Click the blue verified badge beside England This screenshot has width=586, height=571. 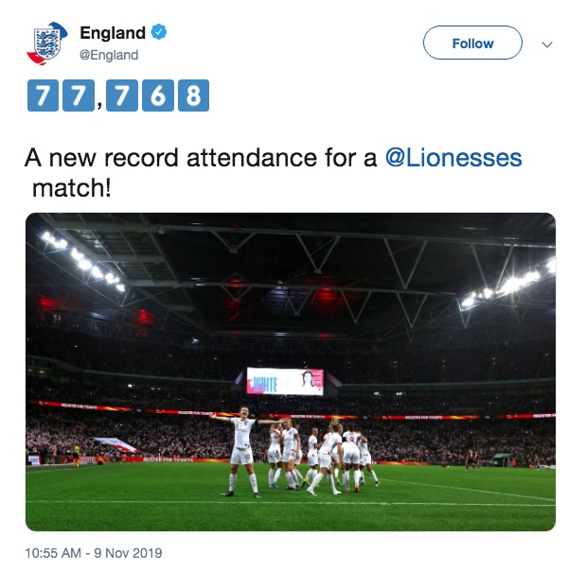tap(160, 33)
